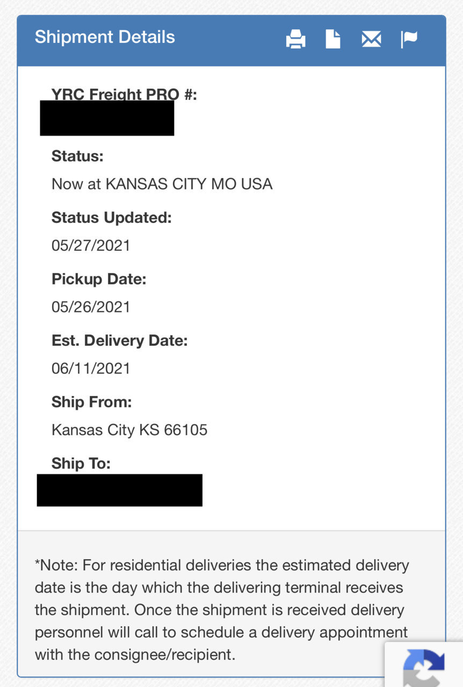Image resolution: width=463 pixels, height=687 pixels.
Task: Click the Pickup Date label
Action: (99, 279)
